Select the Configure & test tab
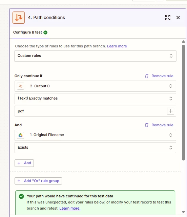Viewport: 187px width, 217px height. [30, 32]
